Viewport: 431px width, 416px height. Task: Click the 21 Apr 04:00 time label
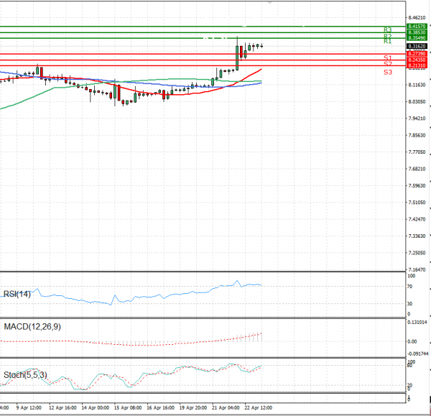tap(226, 408)
